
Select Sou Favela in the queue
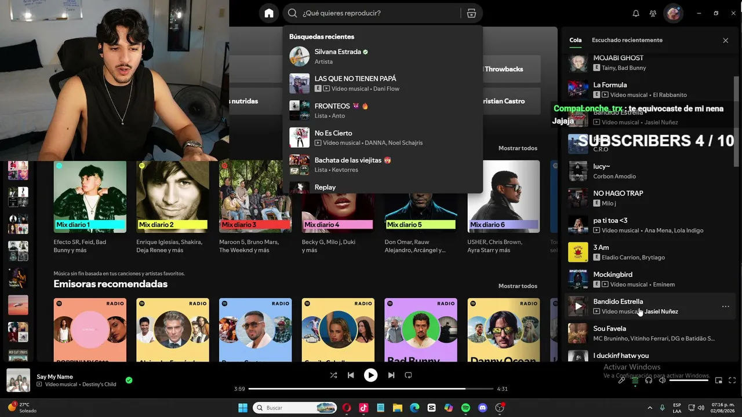(x=649, y=333)
